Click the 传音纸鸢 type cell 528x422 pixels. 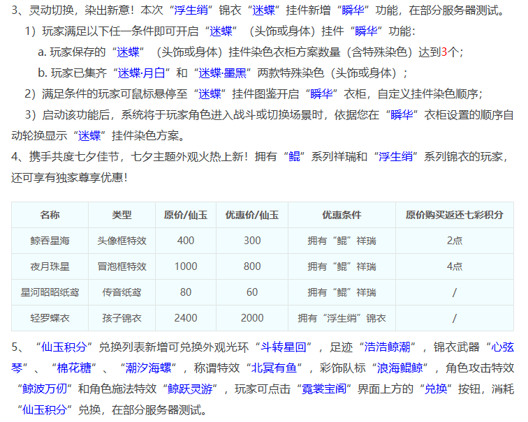[122, 292]
